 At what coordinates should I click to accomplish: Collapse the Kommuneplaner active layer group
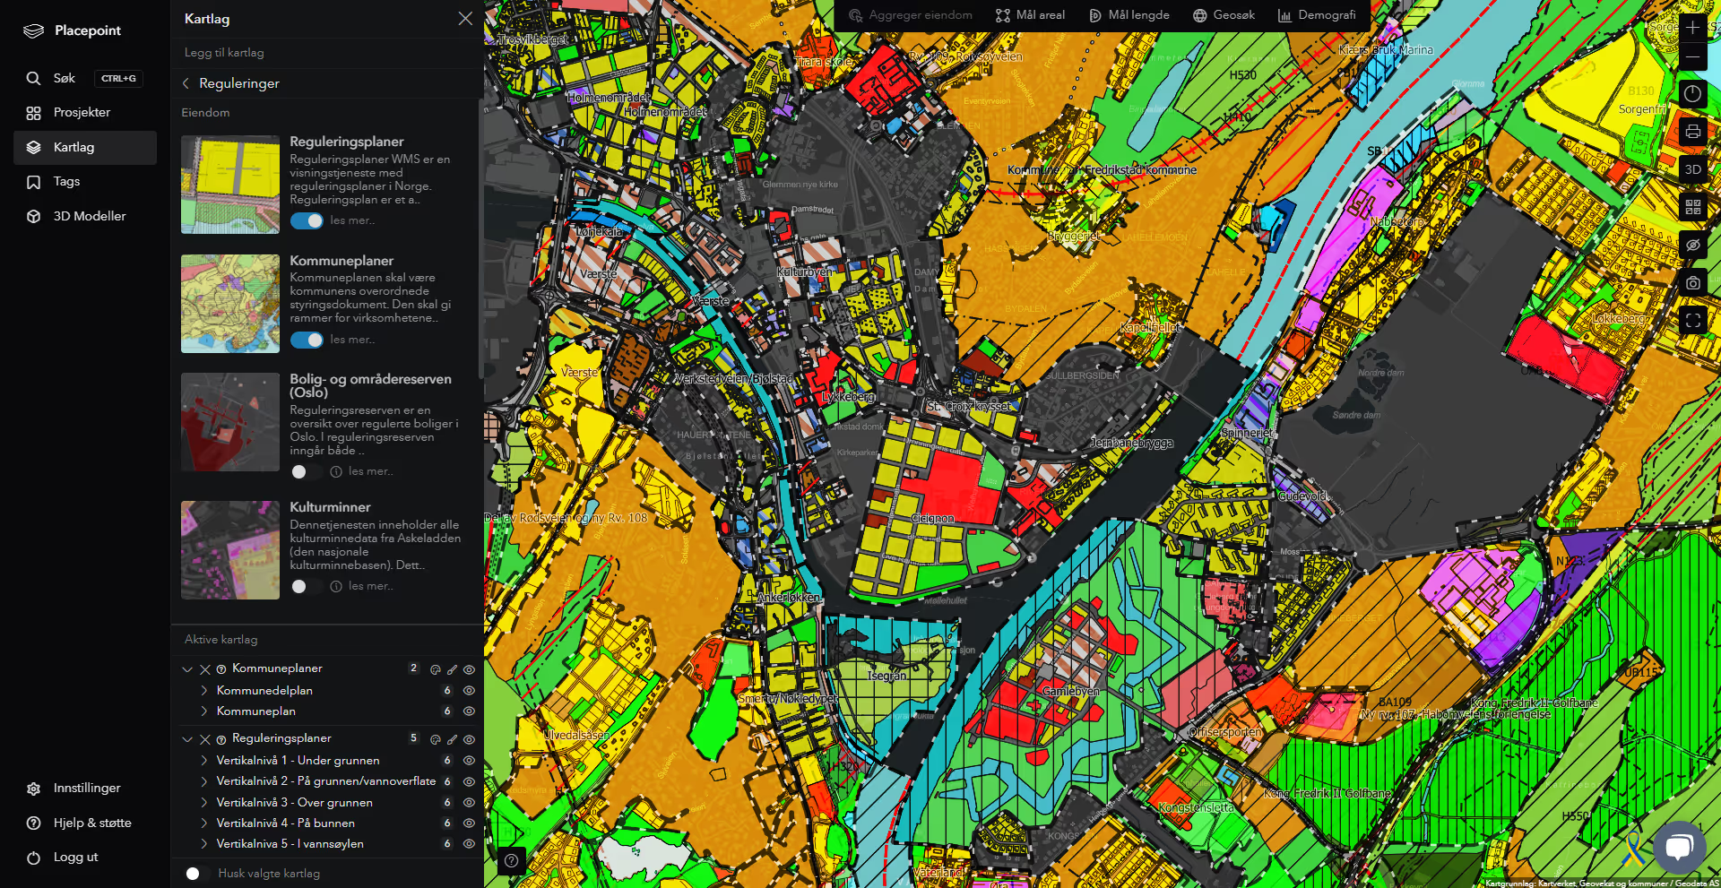tap(187, 669)
